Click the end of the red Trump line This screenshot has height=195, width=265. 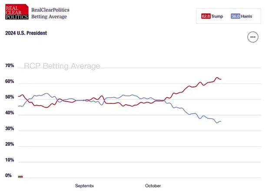221,79
